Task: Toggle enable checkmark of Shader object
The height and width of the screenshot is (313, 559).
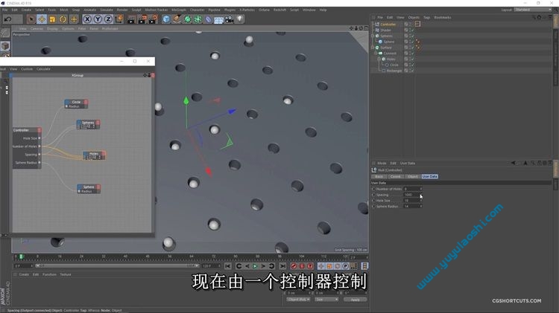Action: point(412,30)
